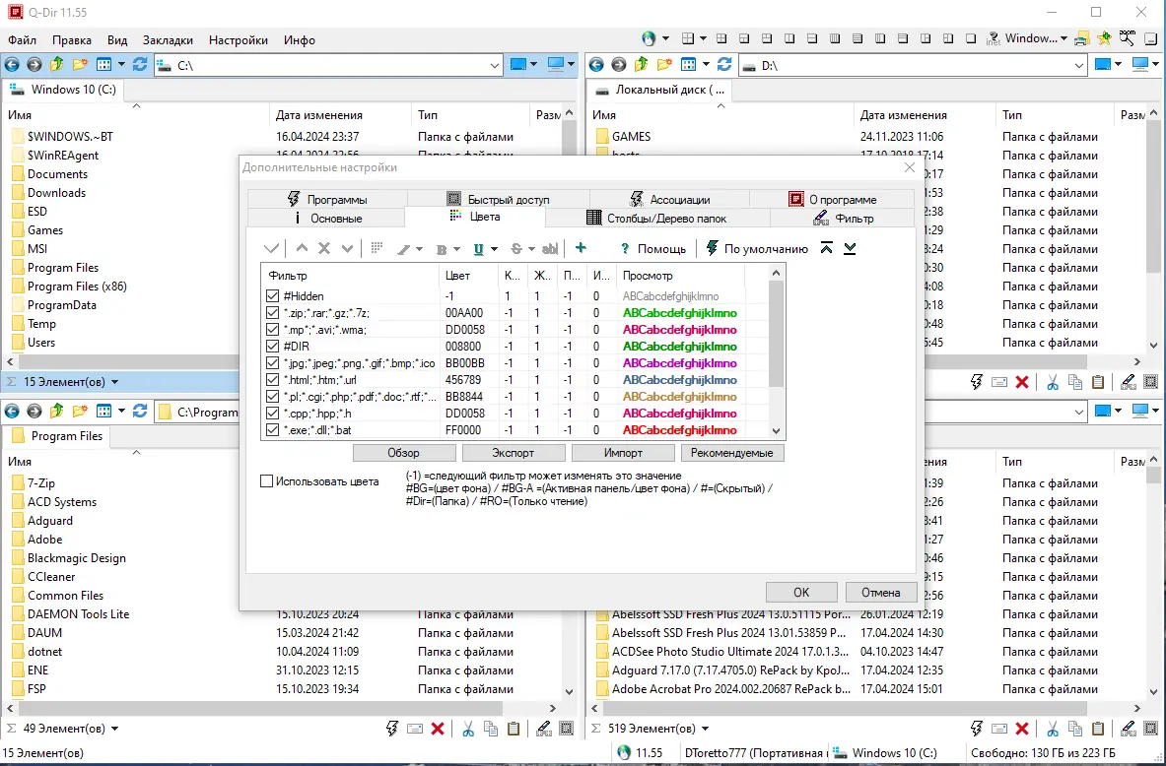
Task: Open the Файл menu
Action: coord(23,40)
